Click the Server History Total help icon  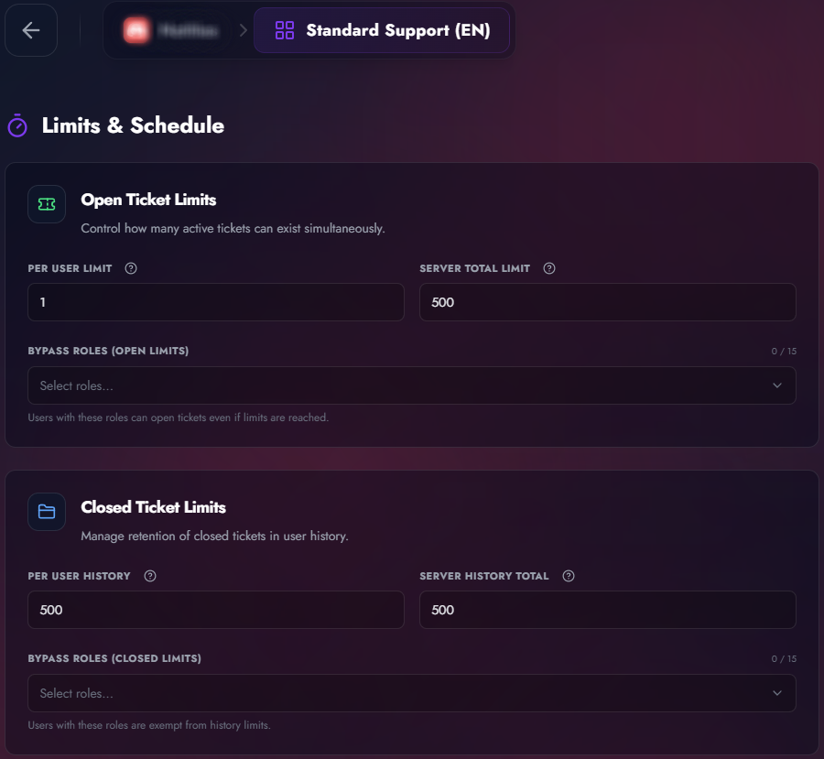tap(569, 576)
